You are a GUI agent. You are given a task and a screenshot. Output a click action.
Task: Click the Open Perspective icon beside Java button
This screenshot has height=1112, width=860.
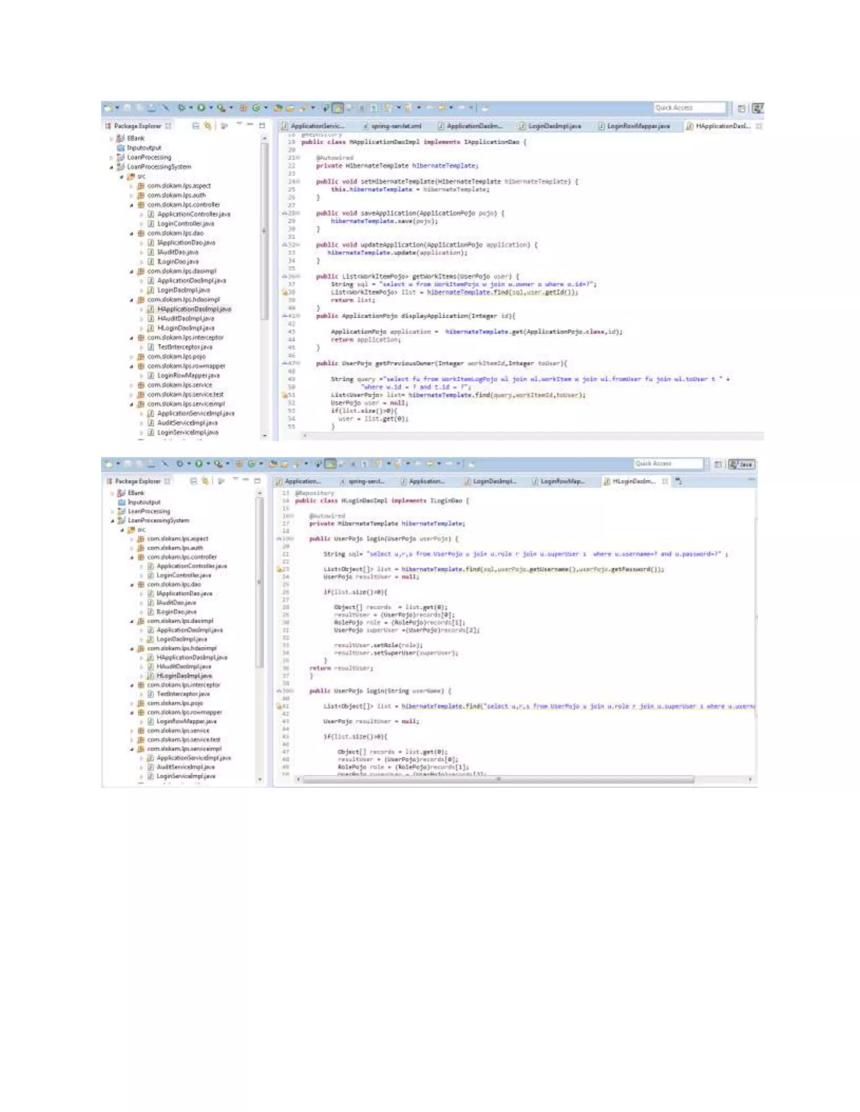tap(718, 464)
